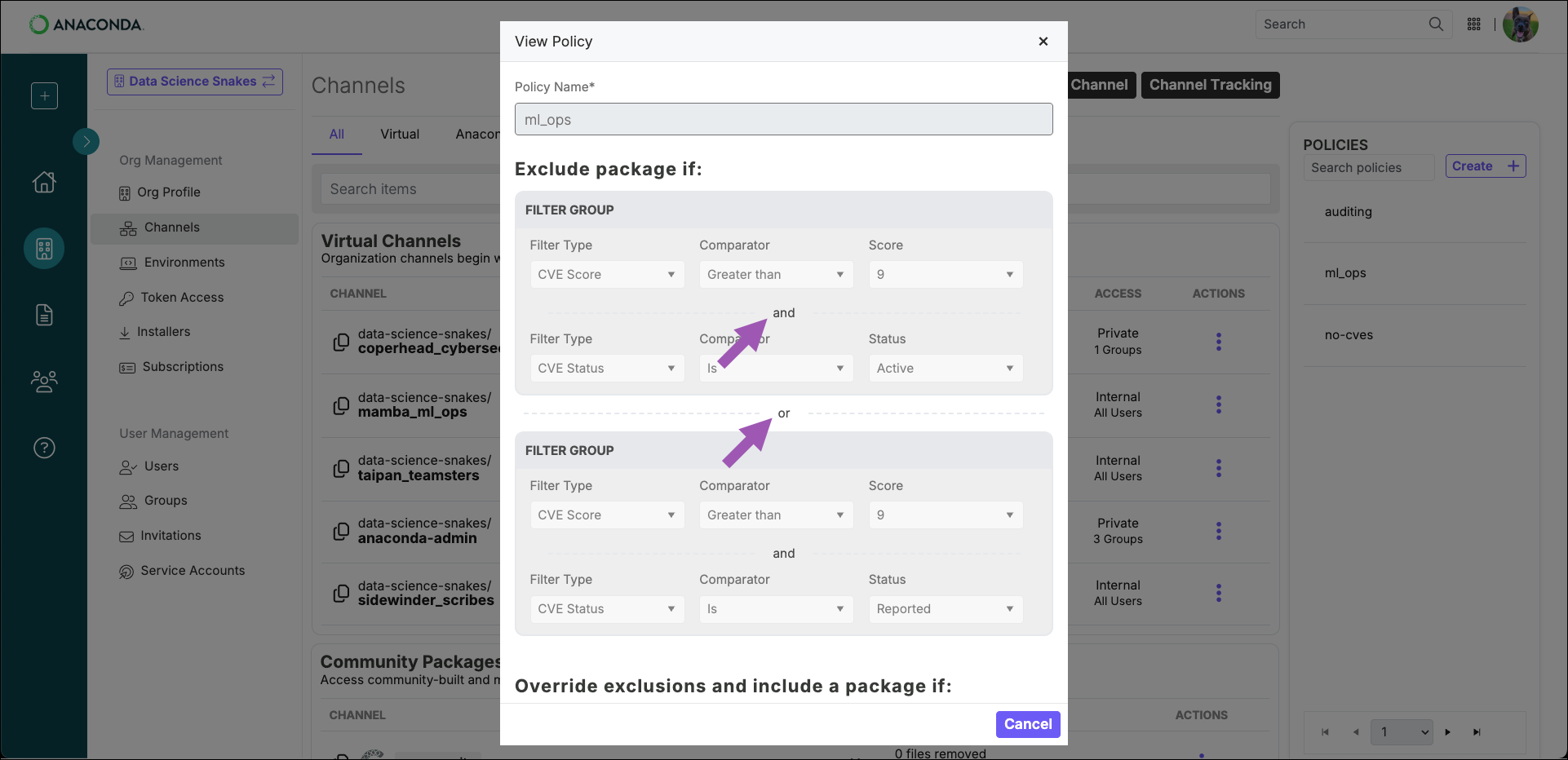Open the people community icon in sidebar
Image resolution: width=1568 pixels, height=760 pixels.
coord(44,381)
